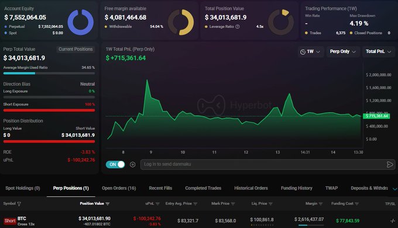Click the Long Exposure bar
398x228 pixels.
[49, 97]
